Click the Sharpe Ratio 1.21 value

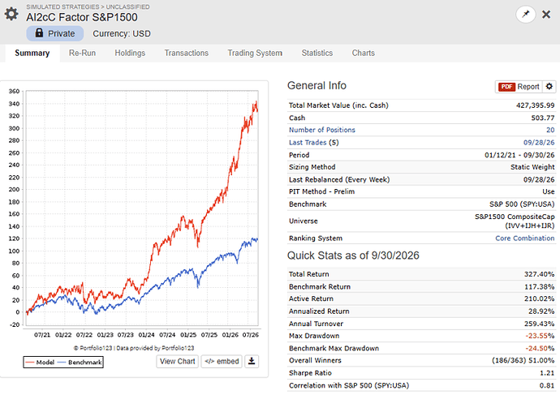coord(547,373)
